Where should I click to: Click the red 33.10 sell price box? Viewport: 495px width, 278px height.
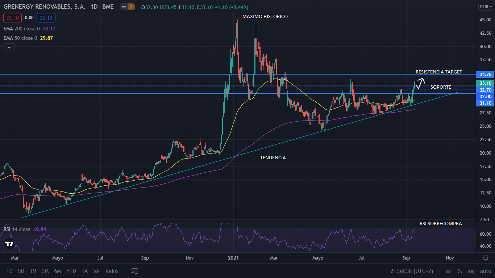(x=13, y=17)
